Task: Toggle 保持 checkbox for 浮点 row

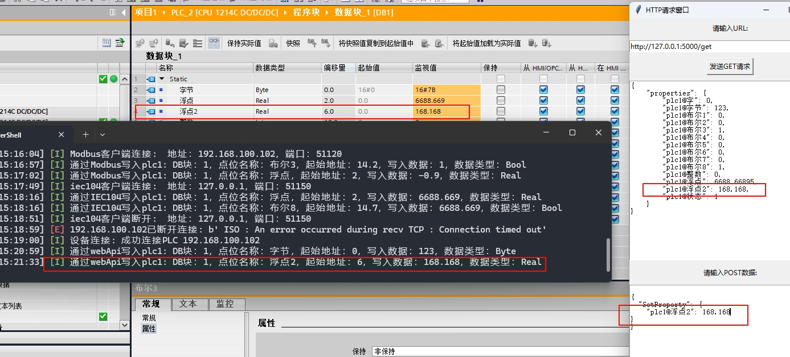Action: (501, 101)
